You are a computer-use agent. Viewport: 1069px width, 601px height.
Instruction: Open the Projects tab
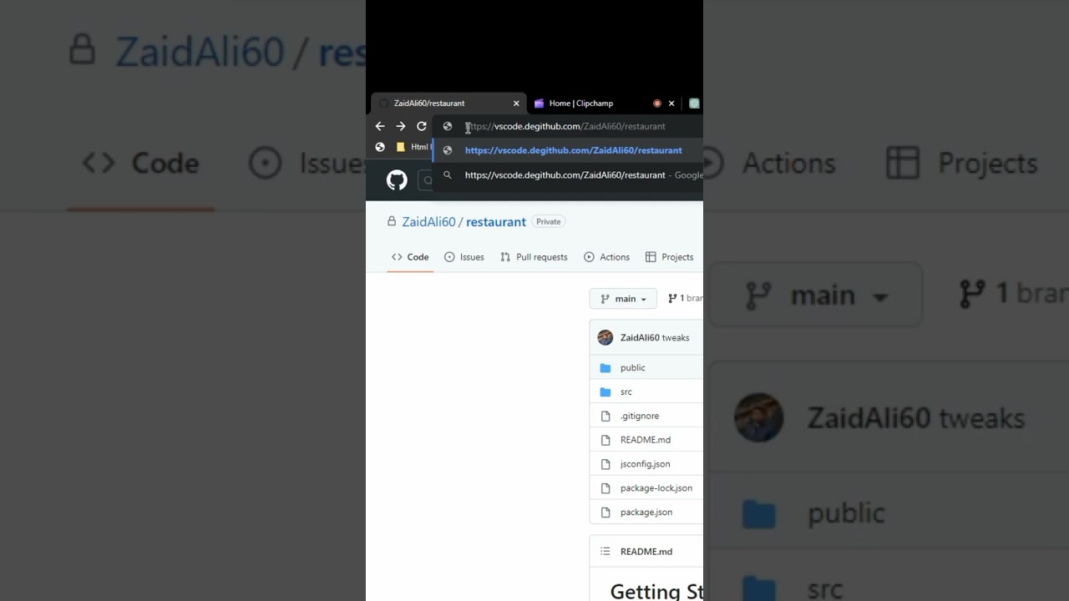(670, 257)
